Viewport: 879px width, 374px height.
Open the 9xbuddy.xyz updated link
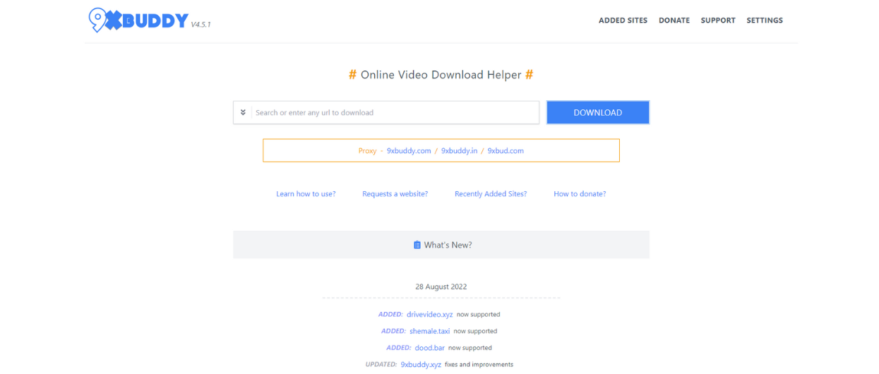pos(421,365)
